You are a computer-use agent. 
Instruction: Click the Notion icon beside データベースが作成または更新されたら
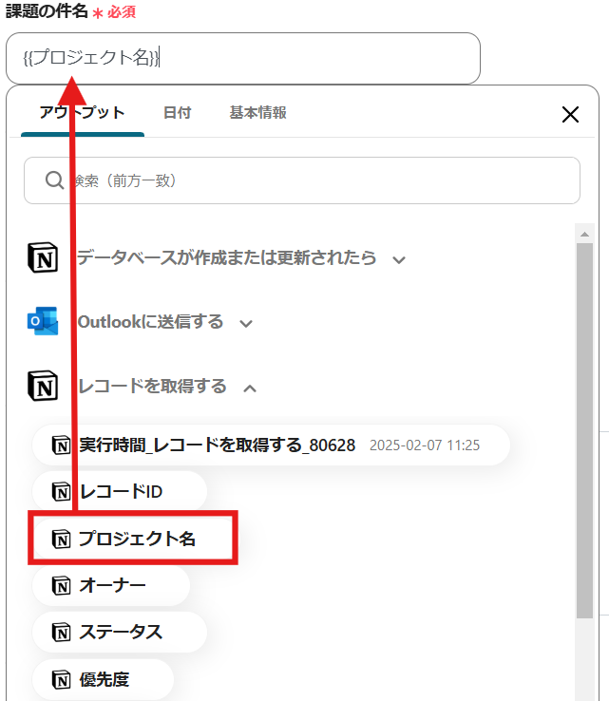coord(43,257)
